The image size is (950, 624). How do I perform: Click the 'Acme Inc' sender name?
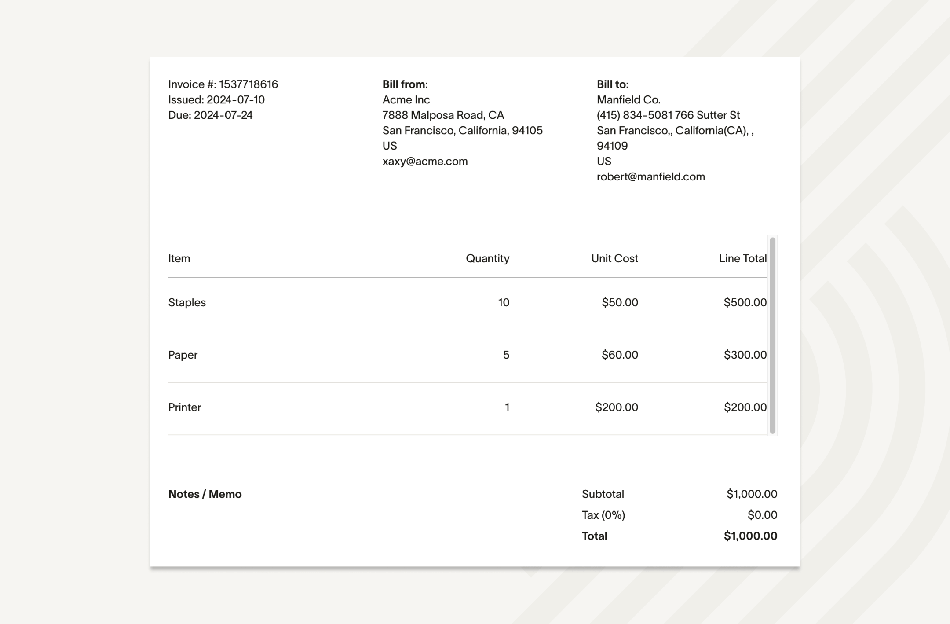(x=406, y=99)
